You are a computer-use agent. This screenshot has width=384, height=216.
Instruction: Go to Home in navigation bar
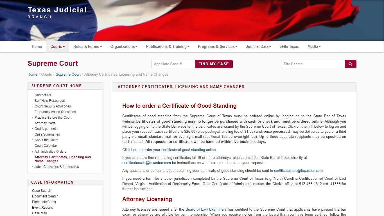(x=37, y=47)
